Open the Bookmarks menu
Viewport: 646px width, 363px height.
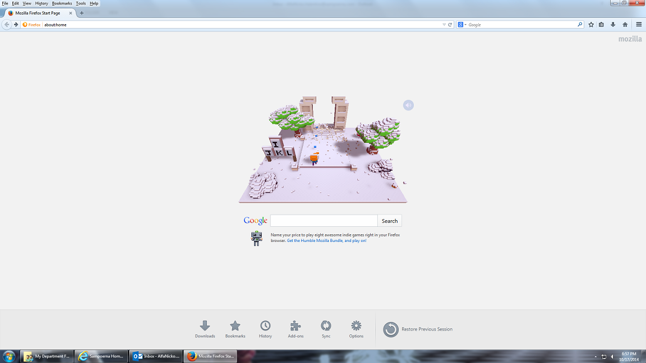point(62,3)
